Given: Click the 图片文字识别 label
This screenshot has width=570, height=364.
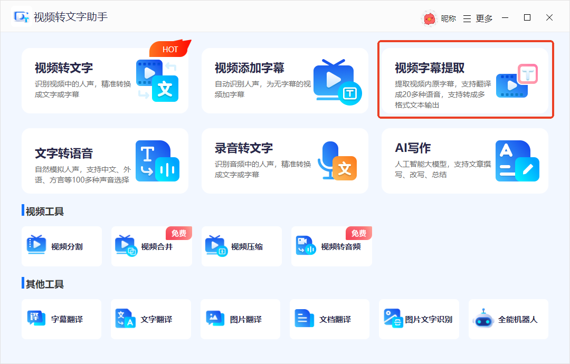Looking at the screenshot, I should coord(429,319).
